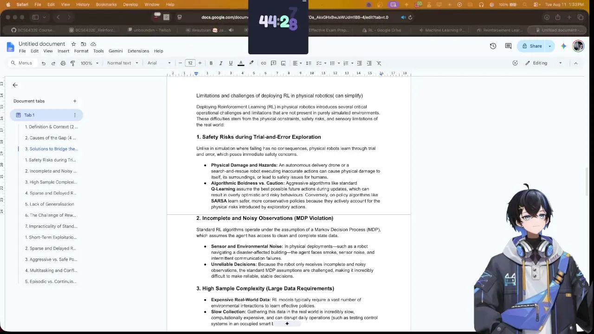Viewport: 594px width, 334px height.
Task: Open the numbered list dropdown
Action: coord(348,63)
